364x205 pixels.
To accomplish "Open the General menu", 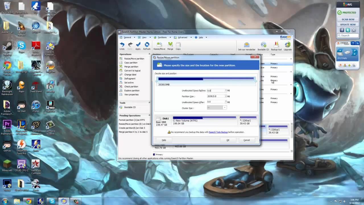I will pos(127,37).
